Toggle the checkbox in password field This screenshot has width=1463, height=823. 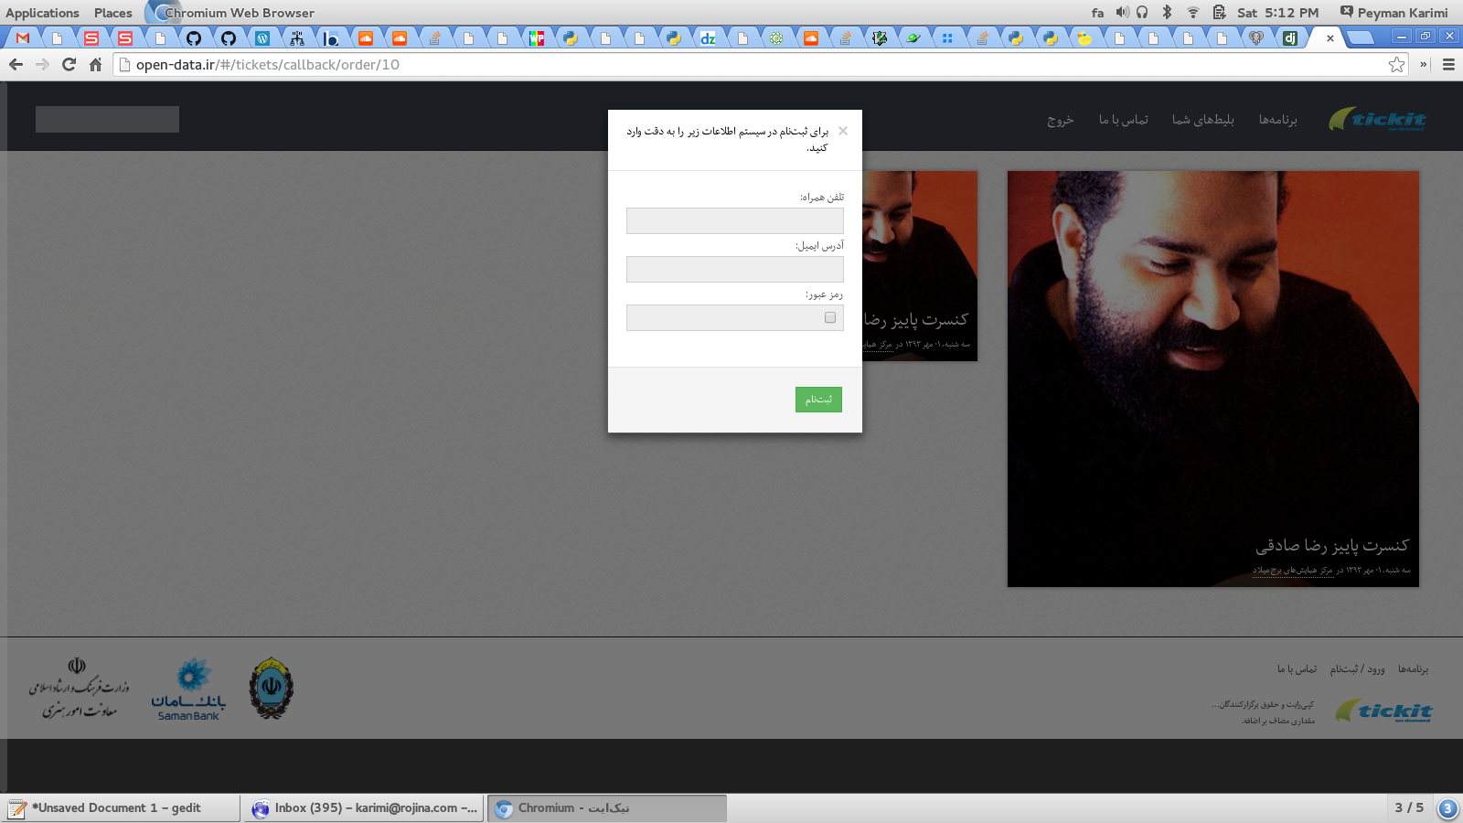[830, 317]
